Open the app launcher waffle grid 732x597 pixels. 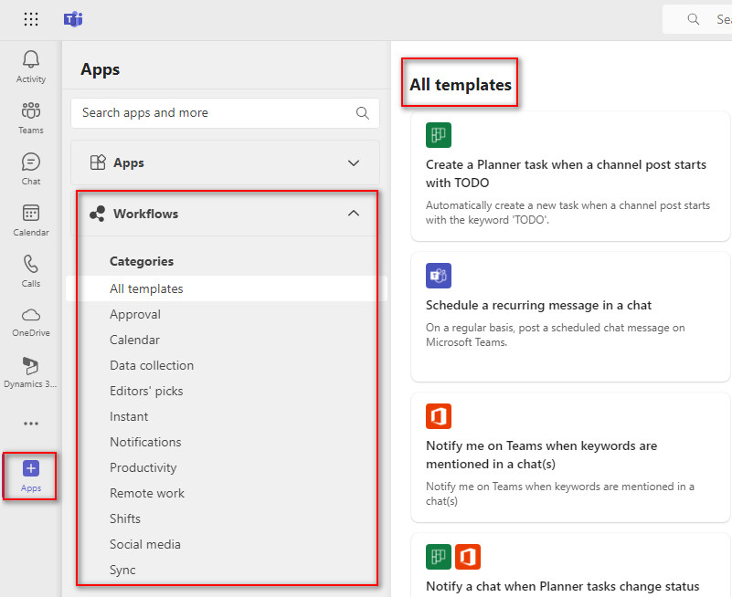(31, 19)
